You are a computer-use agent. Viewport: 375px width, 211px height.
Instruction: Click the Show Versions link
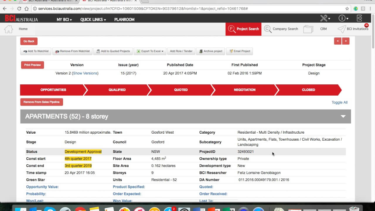click(x=85, y=73)
